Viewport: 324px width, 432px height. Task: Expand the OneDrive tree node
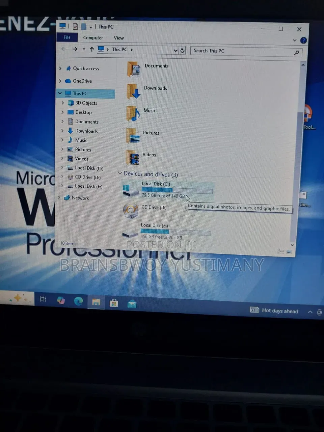tap(60, 81)
